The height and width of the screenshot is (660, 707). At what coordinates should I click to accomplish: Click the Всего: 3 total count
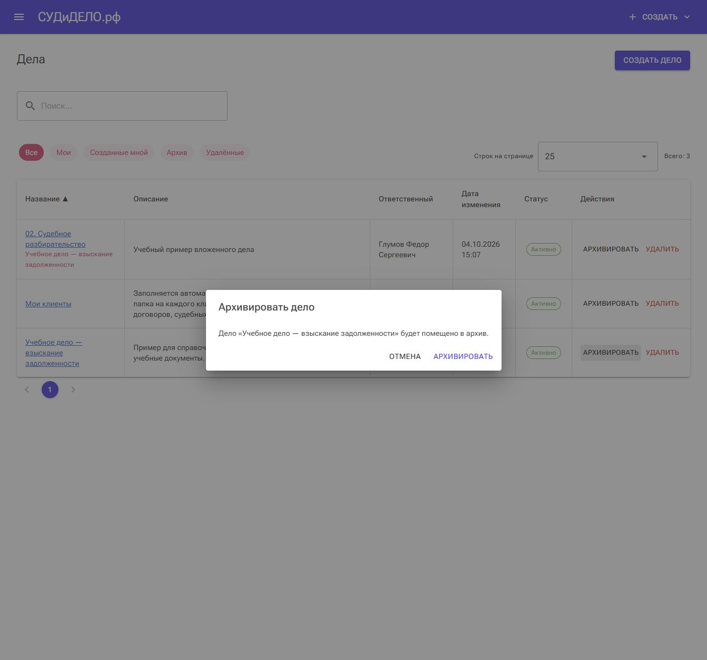(677, 156)
